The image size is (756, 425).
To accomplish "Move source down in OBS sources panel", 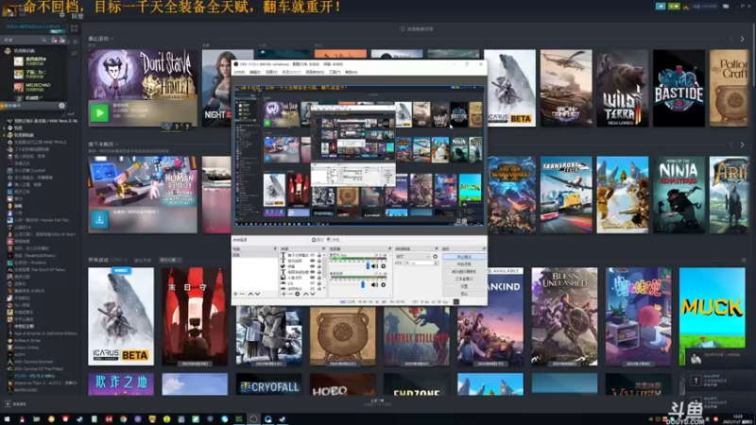I will point(313,294).
